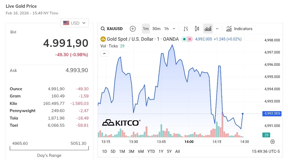Select the 1m interval
This screenshot has height=160, width=288.
(x=146, y=29)
